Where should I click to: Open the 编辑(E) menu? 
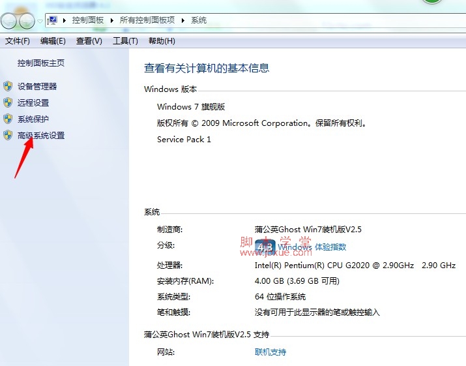pos(53,40)
